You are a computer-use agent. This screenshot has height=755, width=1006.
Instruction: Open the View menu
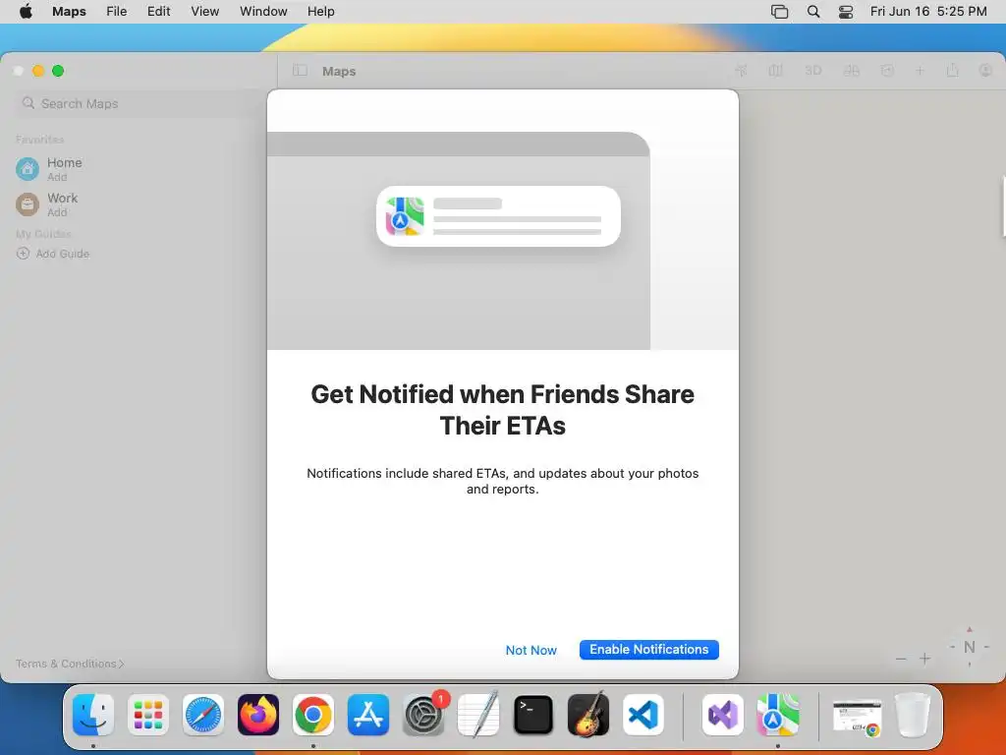tap(204, 11)
